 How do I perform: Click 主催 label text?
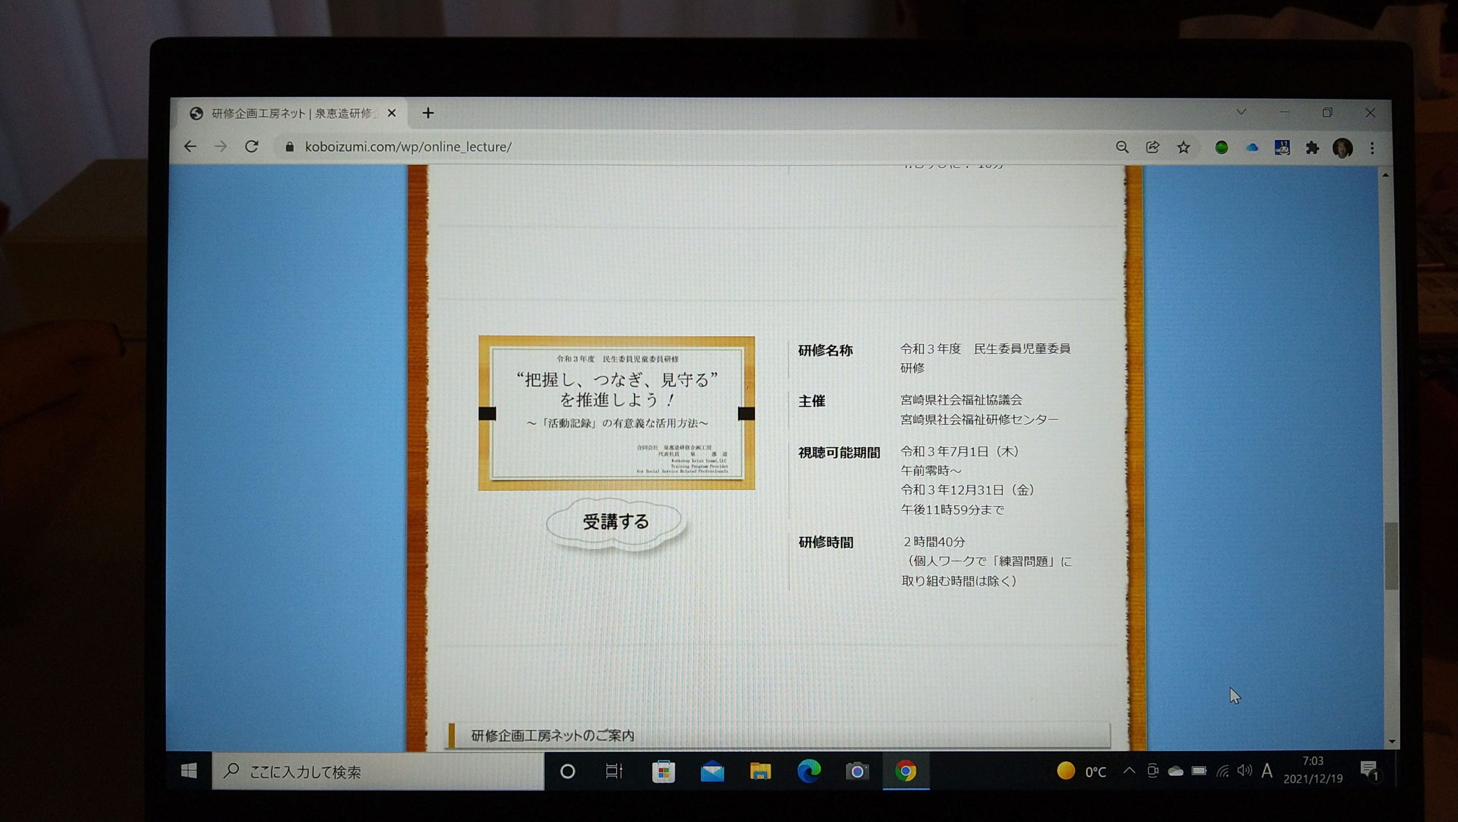[x=812, y=401]
